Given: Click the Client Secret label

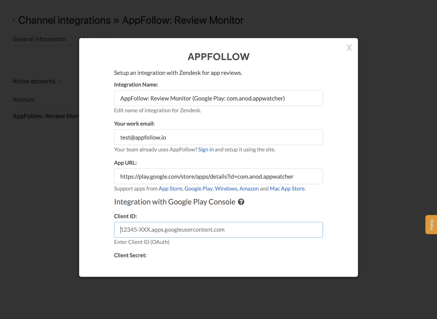Looking at the screenshot, I should tap(130, 255).
